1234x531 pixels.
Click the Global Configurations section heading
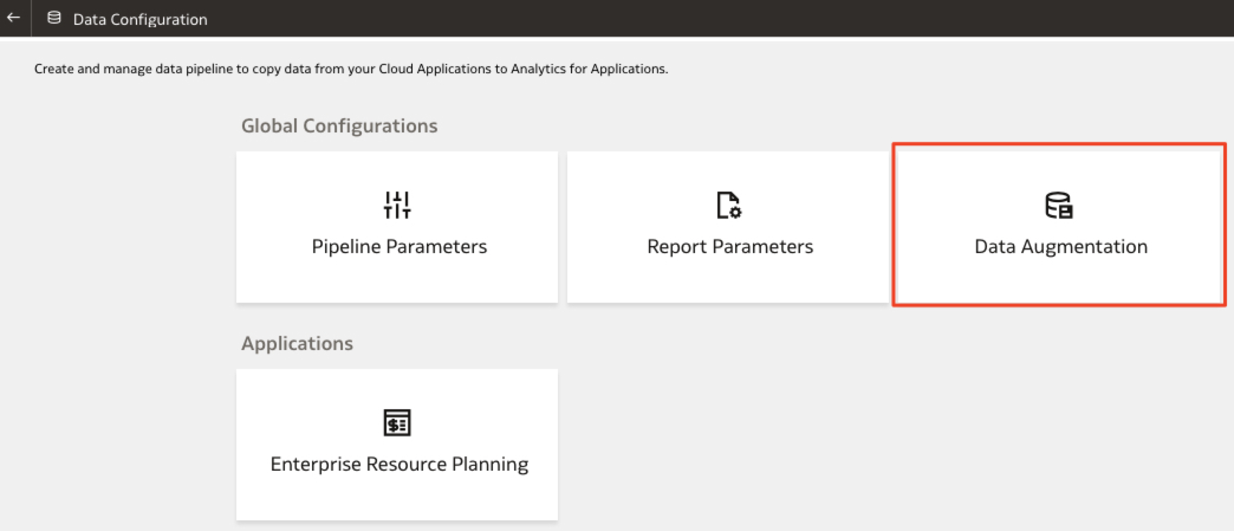(339, 126)
